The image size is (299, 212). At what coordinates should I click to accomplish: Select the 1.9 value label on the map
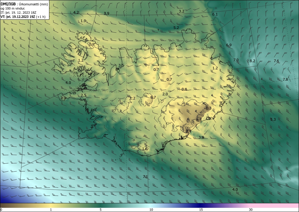(83, 21)
